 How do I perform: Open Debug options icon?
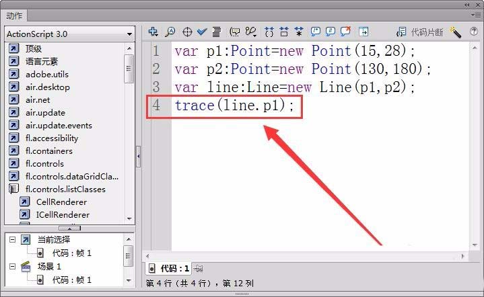pos(251,32)
